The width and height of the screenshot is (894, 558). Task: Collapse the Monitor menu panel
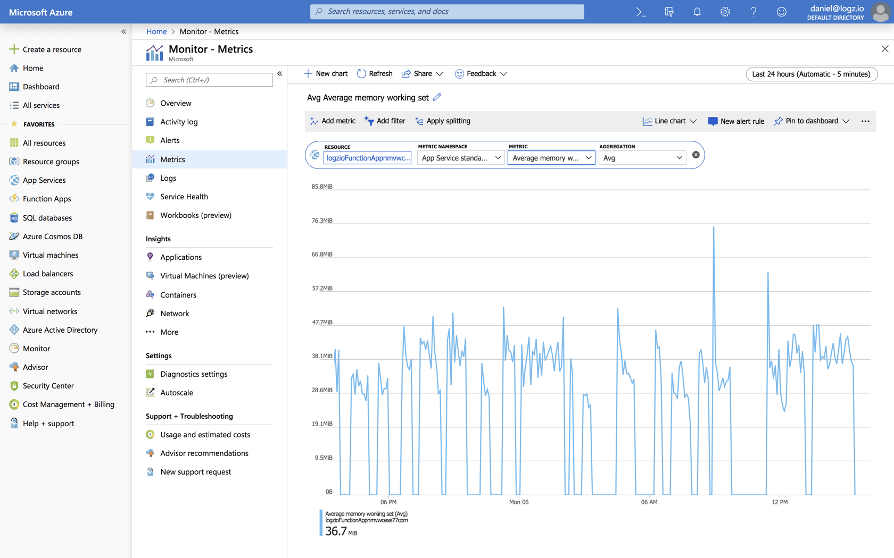pos(280,74)
